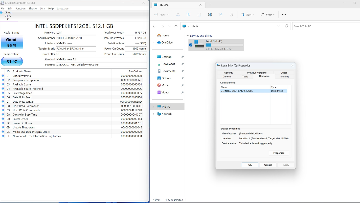Open the Sort dropdown in Explorer
Screen dimensions: 360x203
coord(247,15)
